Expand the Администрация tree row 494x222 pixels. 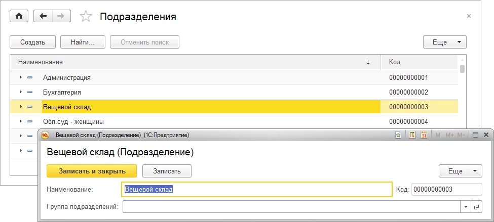(x=21, y=77)
